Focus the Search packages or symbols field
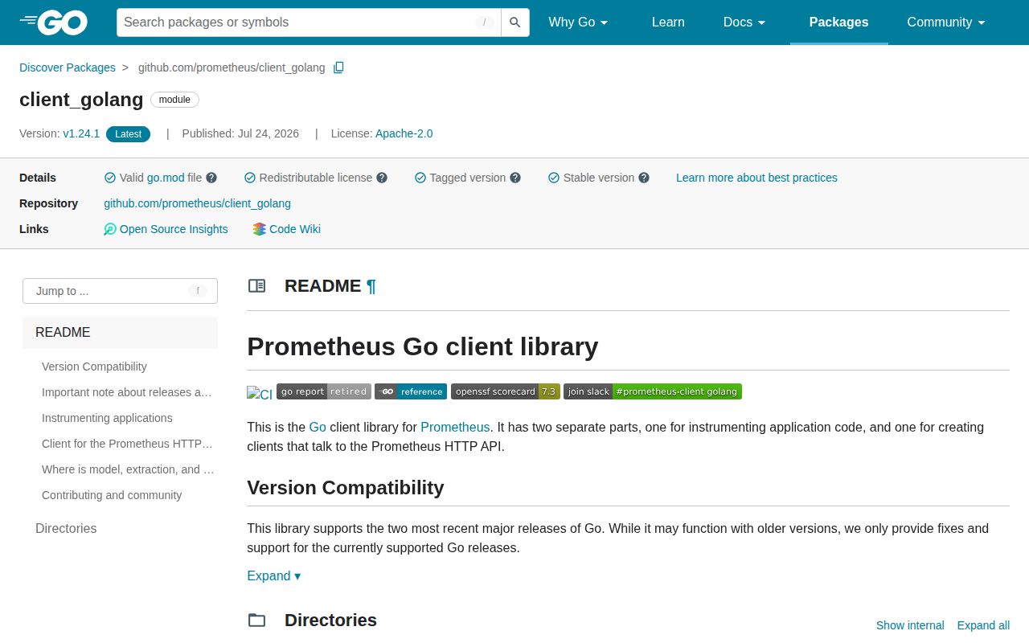 pos(309,23)
